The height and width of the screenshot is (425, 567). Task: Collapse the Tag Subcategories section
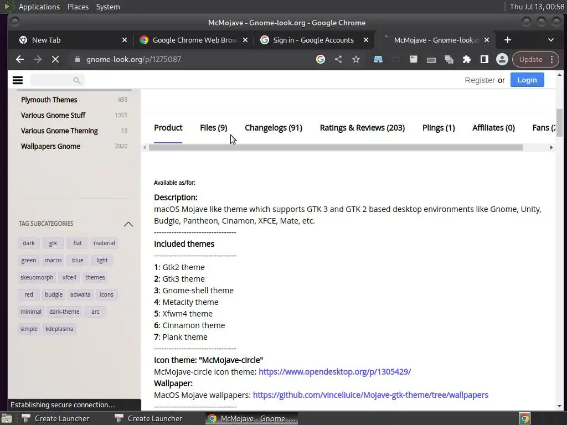pos(128,224)
